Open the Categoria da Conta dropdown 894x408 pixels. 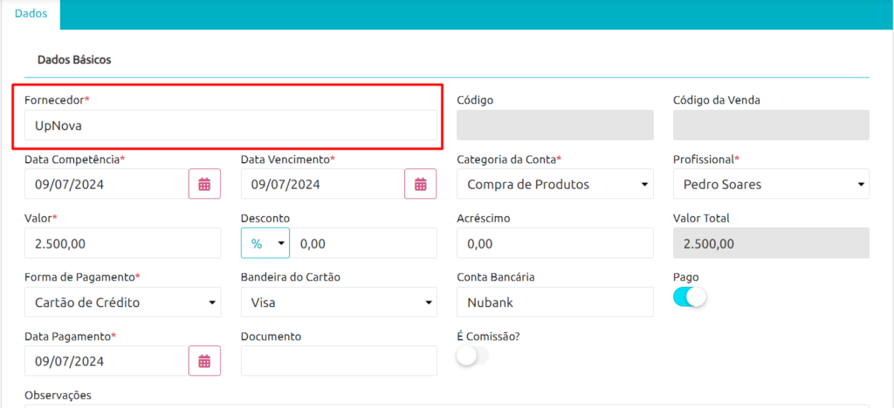click(x=554, y=184)
